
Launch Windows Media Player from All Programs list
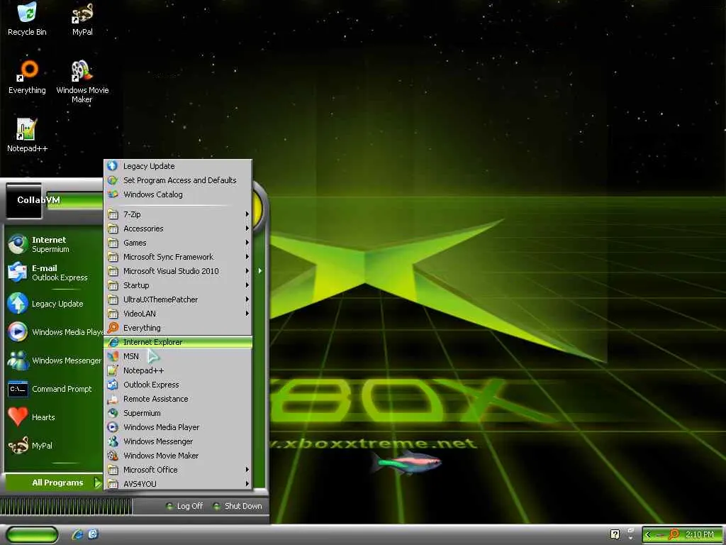pyautogui.click(x=178, y=427)
